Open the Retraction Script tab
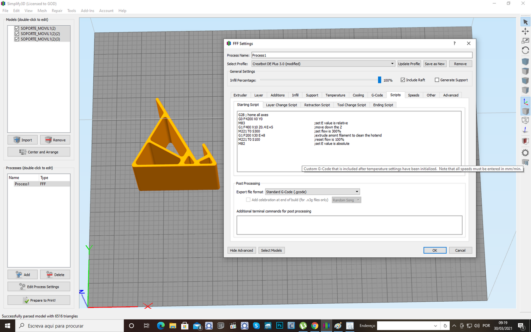The image size is (531, 332). [x=317, y=105]
